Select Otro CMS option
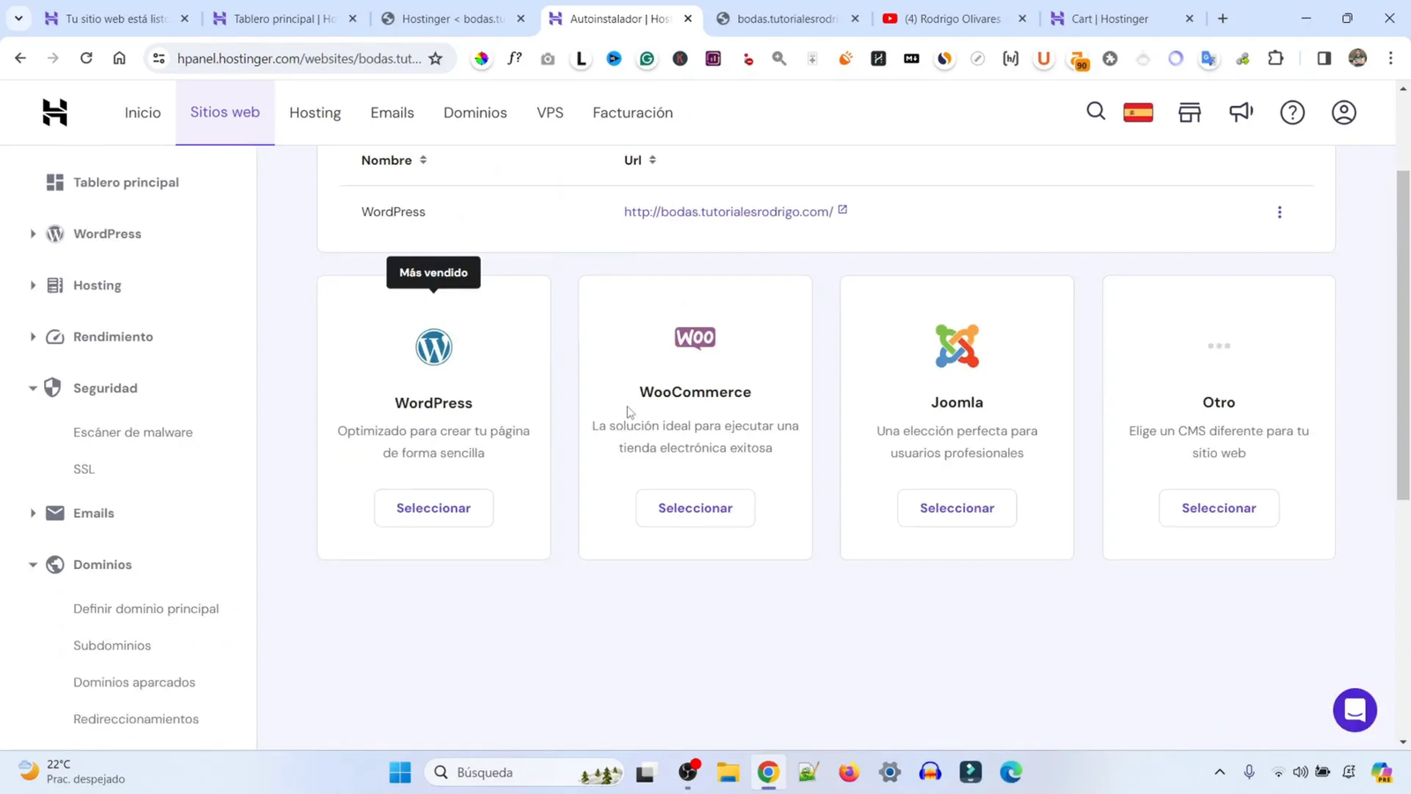Image resolution: width=1411 pixels, height=794 pixels. tap(1219, 508)
